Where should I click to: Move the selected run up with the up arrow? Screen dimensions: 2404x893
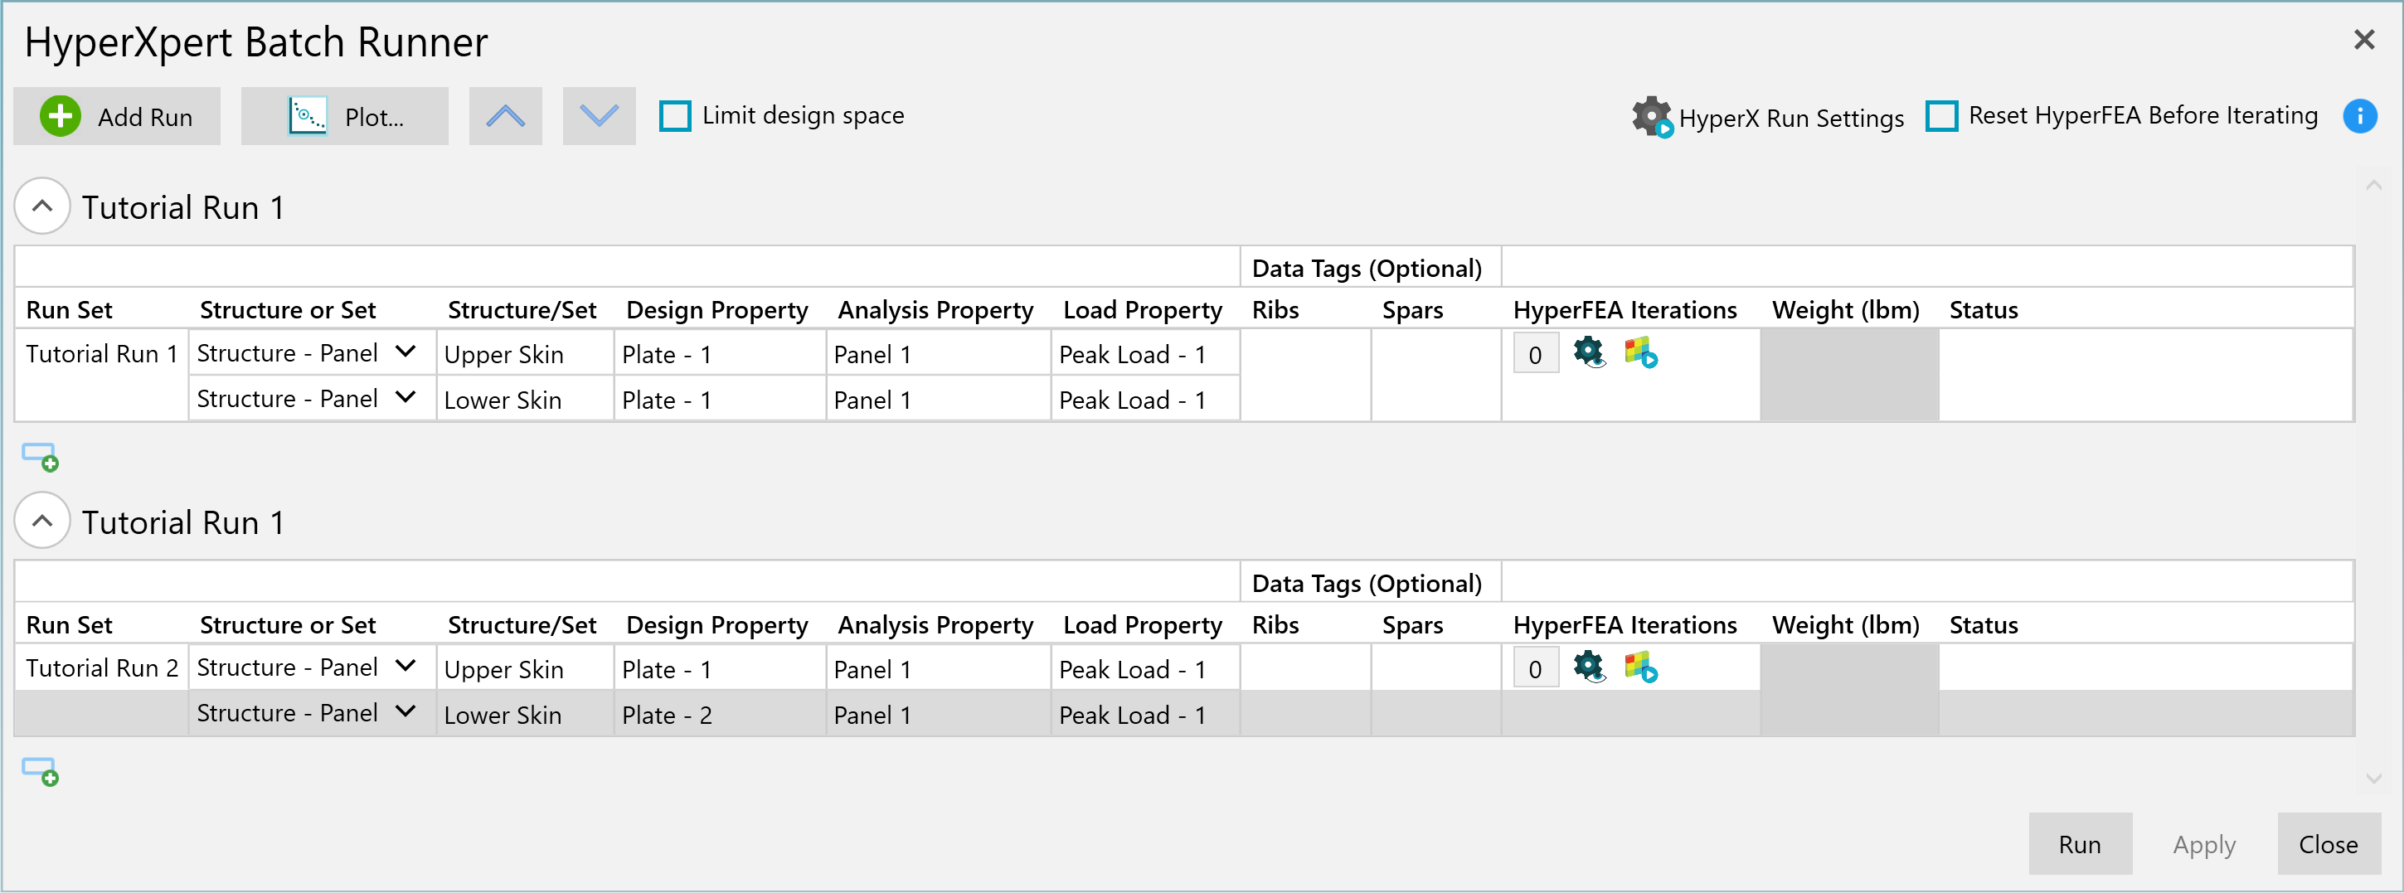pyautogui.click(x=505, y=117)
